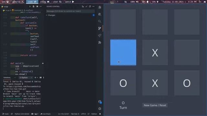Viewport: 207px width, 116px height.
Task: Show errors and warnings count in status bar
Action: coord(35,114)
